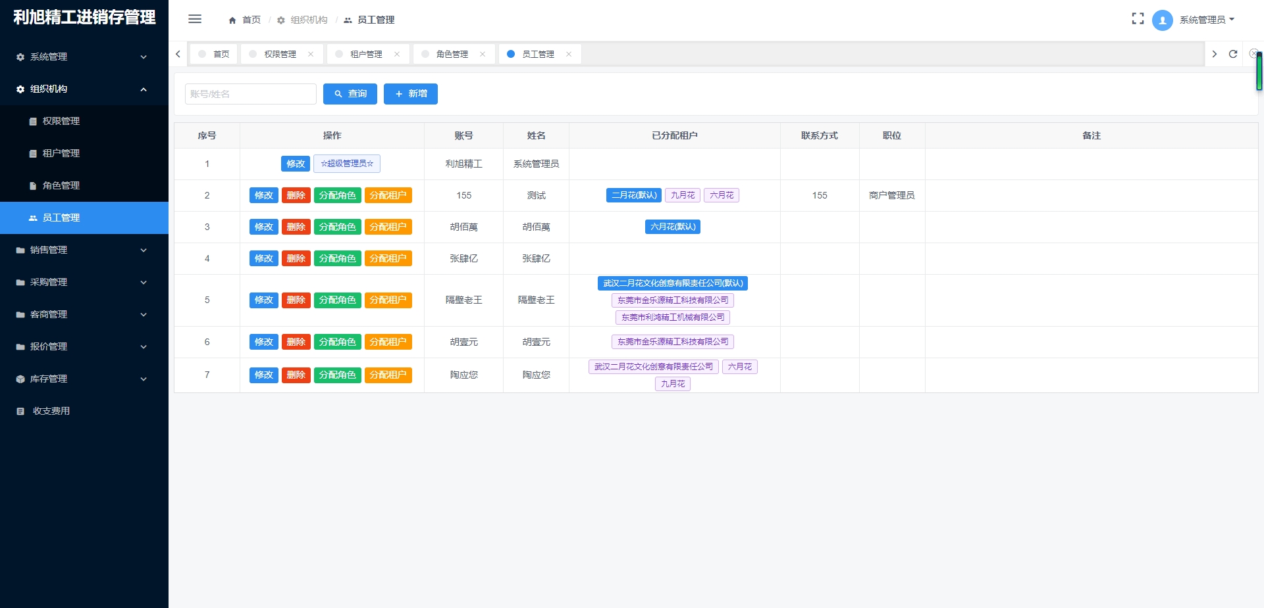The height and width of the screenshot is (608, 1264).
Task: Click 修改 for 利旭精工 row
Action: [x=296, y=164]
